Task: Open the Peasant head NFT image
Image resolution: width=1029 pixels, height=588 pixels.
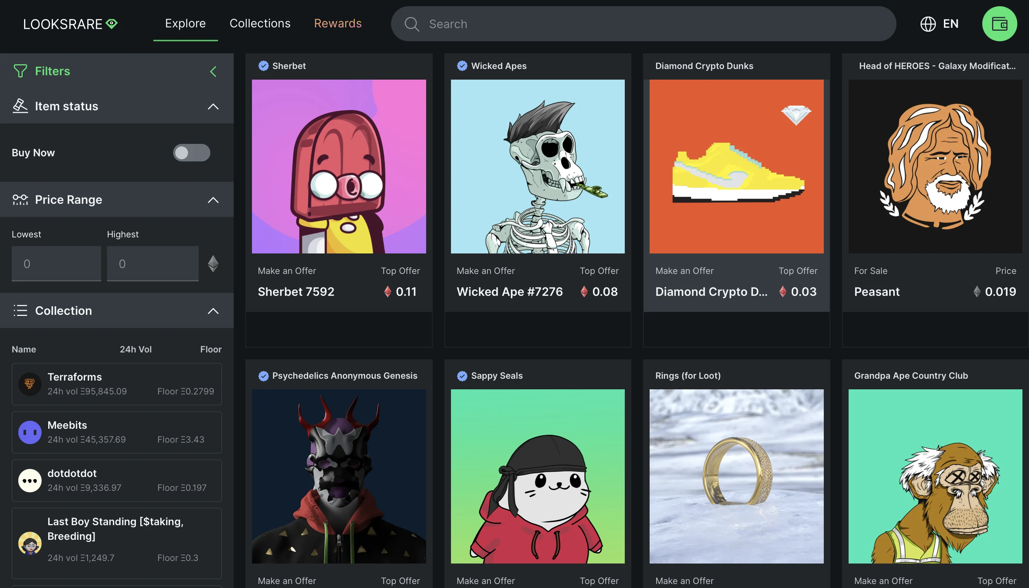Action: [x=935, y=167]
